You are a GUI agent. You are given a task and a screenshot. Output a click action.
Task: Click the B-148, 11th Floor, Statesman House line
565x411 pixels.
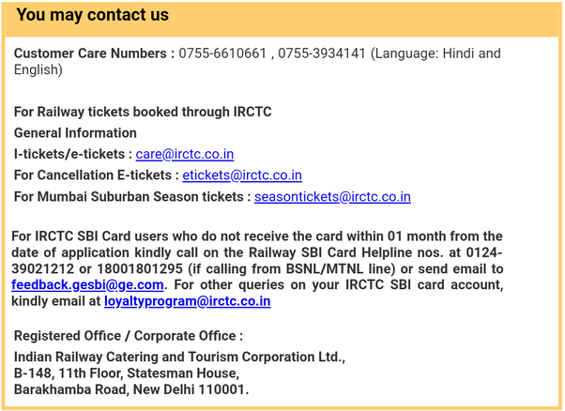coord(127,373)
